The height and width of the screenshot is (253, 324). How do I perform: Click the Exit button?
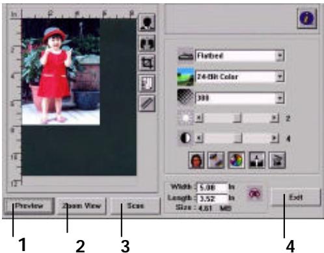(x=296, y=197)
